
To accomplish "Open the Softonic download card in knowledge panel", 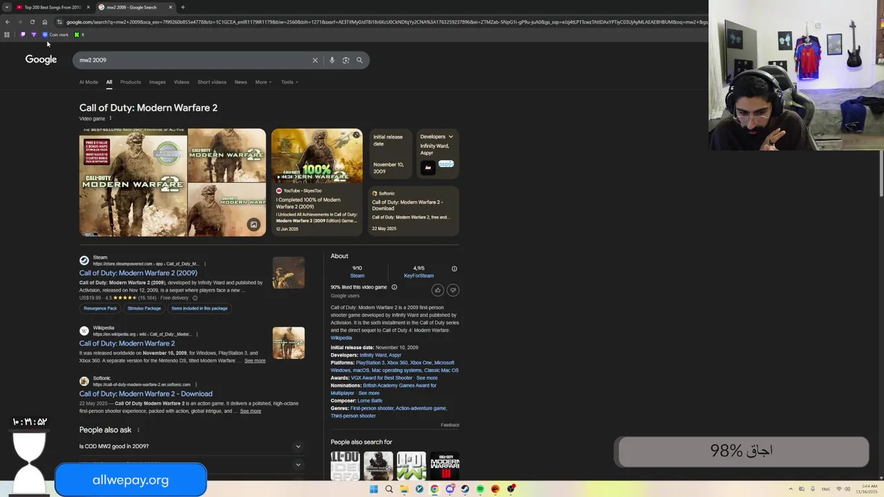I will pos(413,211).
